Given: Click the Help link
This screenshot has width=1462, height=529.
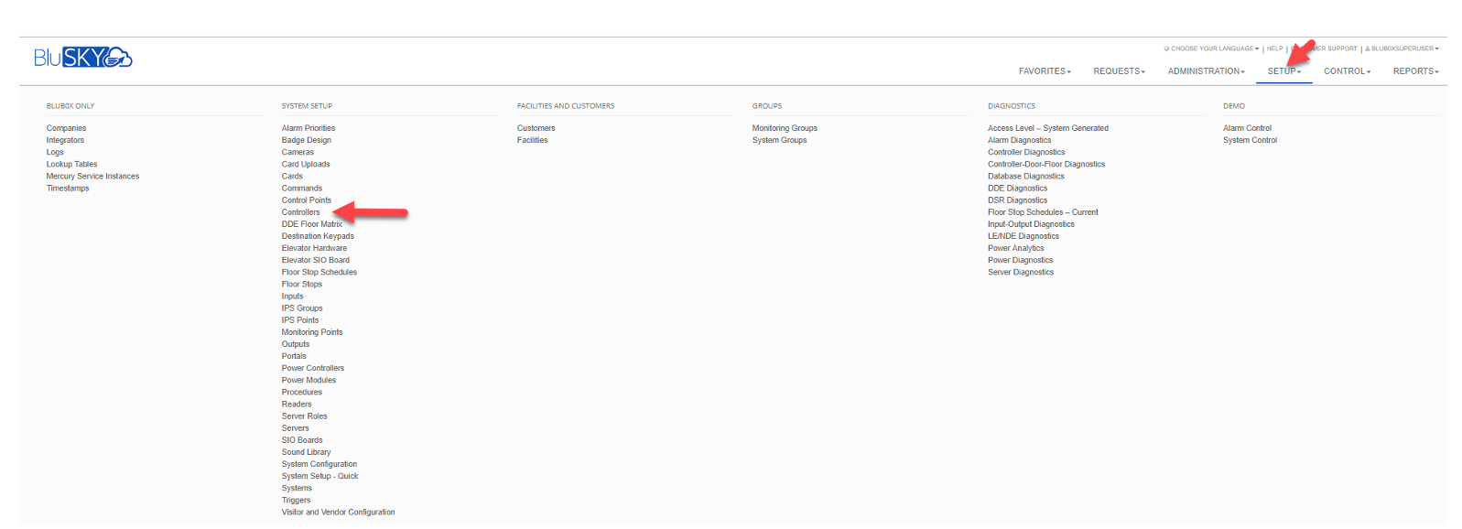Looking at the screenshot, I should click(x=1274, y=49).
